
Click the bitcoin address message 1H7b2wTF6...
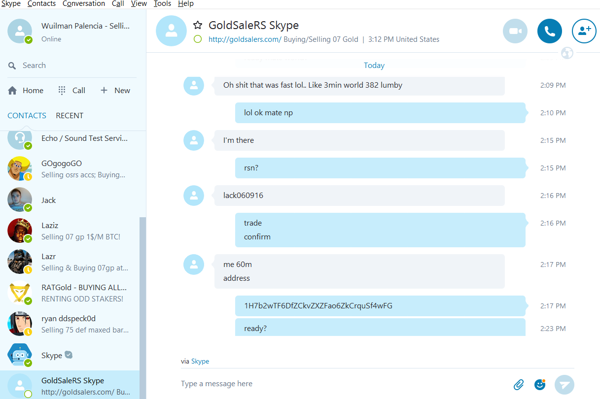tap(380, 306)
